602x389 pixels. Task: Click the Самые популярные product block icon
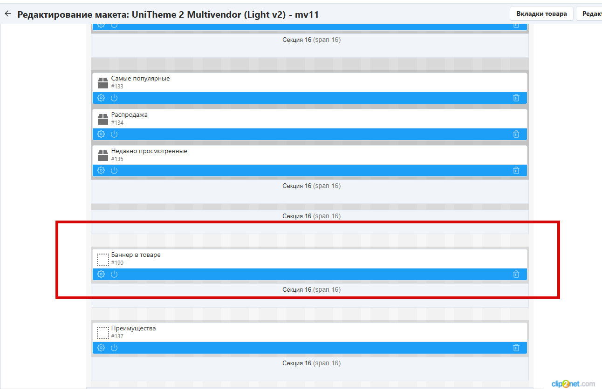103,83
